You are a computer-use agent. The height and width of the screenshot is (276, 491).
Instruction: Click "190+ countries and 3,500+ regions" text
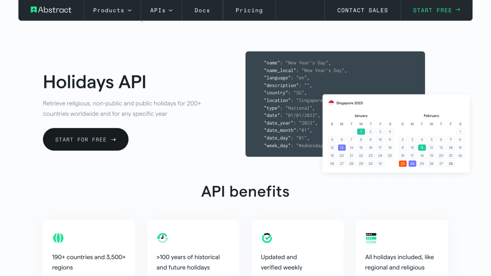[x=89, y=262]
